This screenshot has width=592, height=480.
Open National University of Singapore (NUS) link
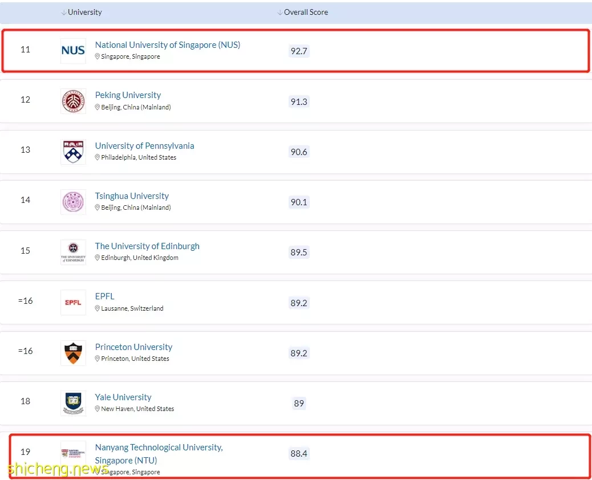(x=168, y=45)
